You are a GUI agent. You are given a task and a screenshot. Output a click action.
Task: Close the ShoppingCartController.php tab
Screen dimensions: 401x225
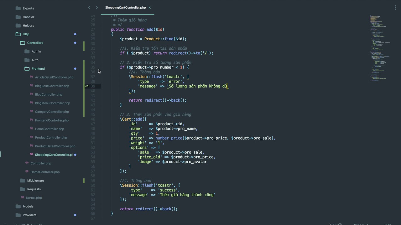150,7
